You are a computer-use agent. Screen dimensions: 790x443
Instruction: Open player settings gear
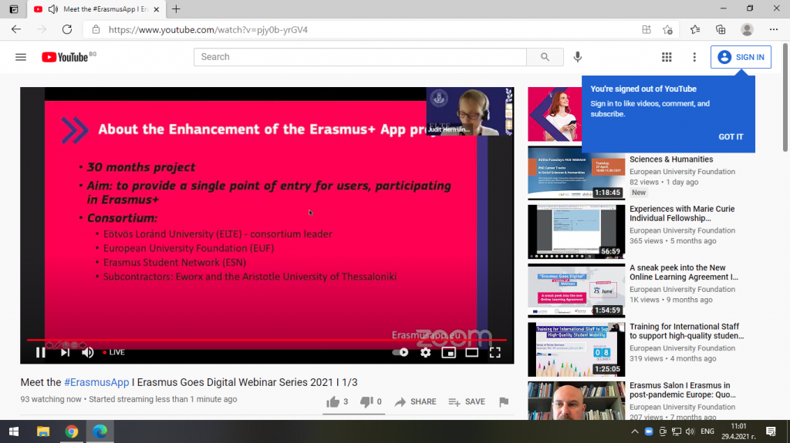426,352
